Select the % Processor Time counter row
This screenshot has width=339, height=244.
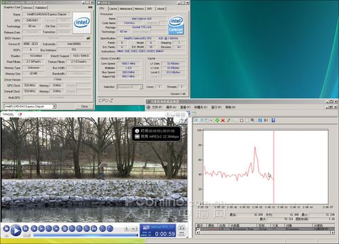tap(265, 229)
